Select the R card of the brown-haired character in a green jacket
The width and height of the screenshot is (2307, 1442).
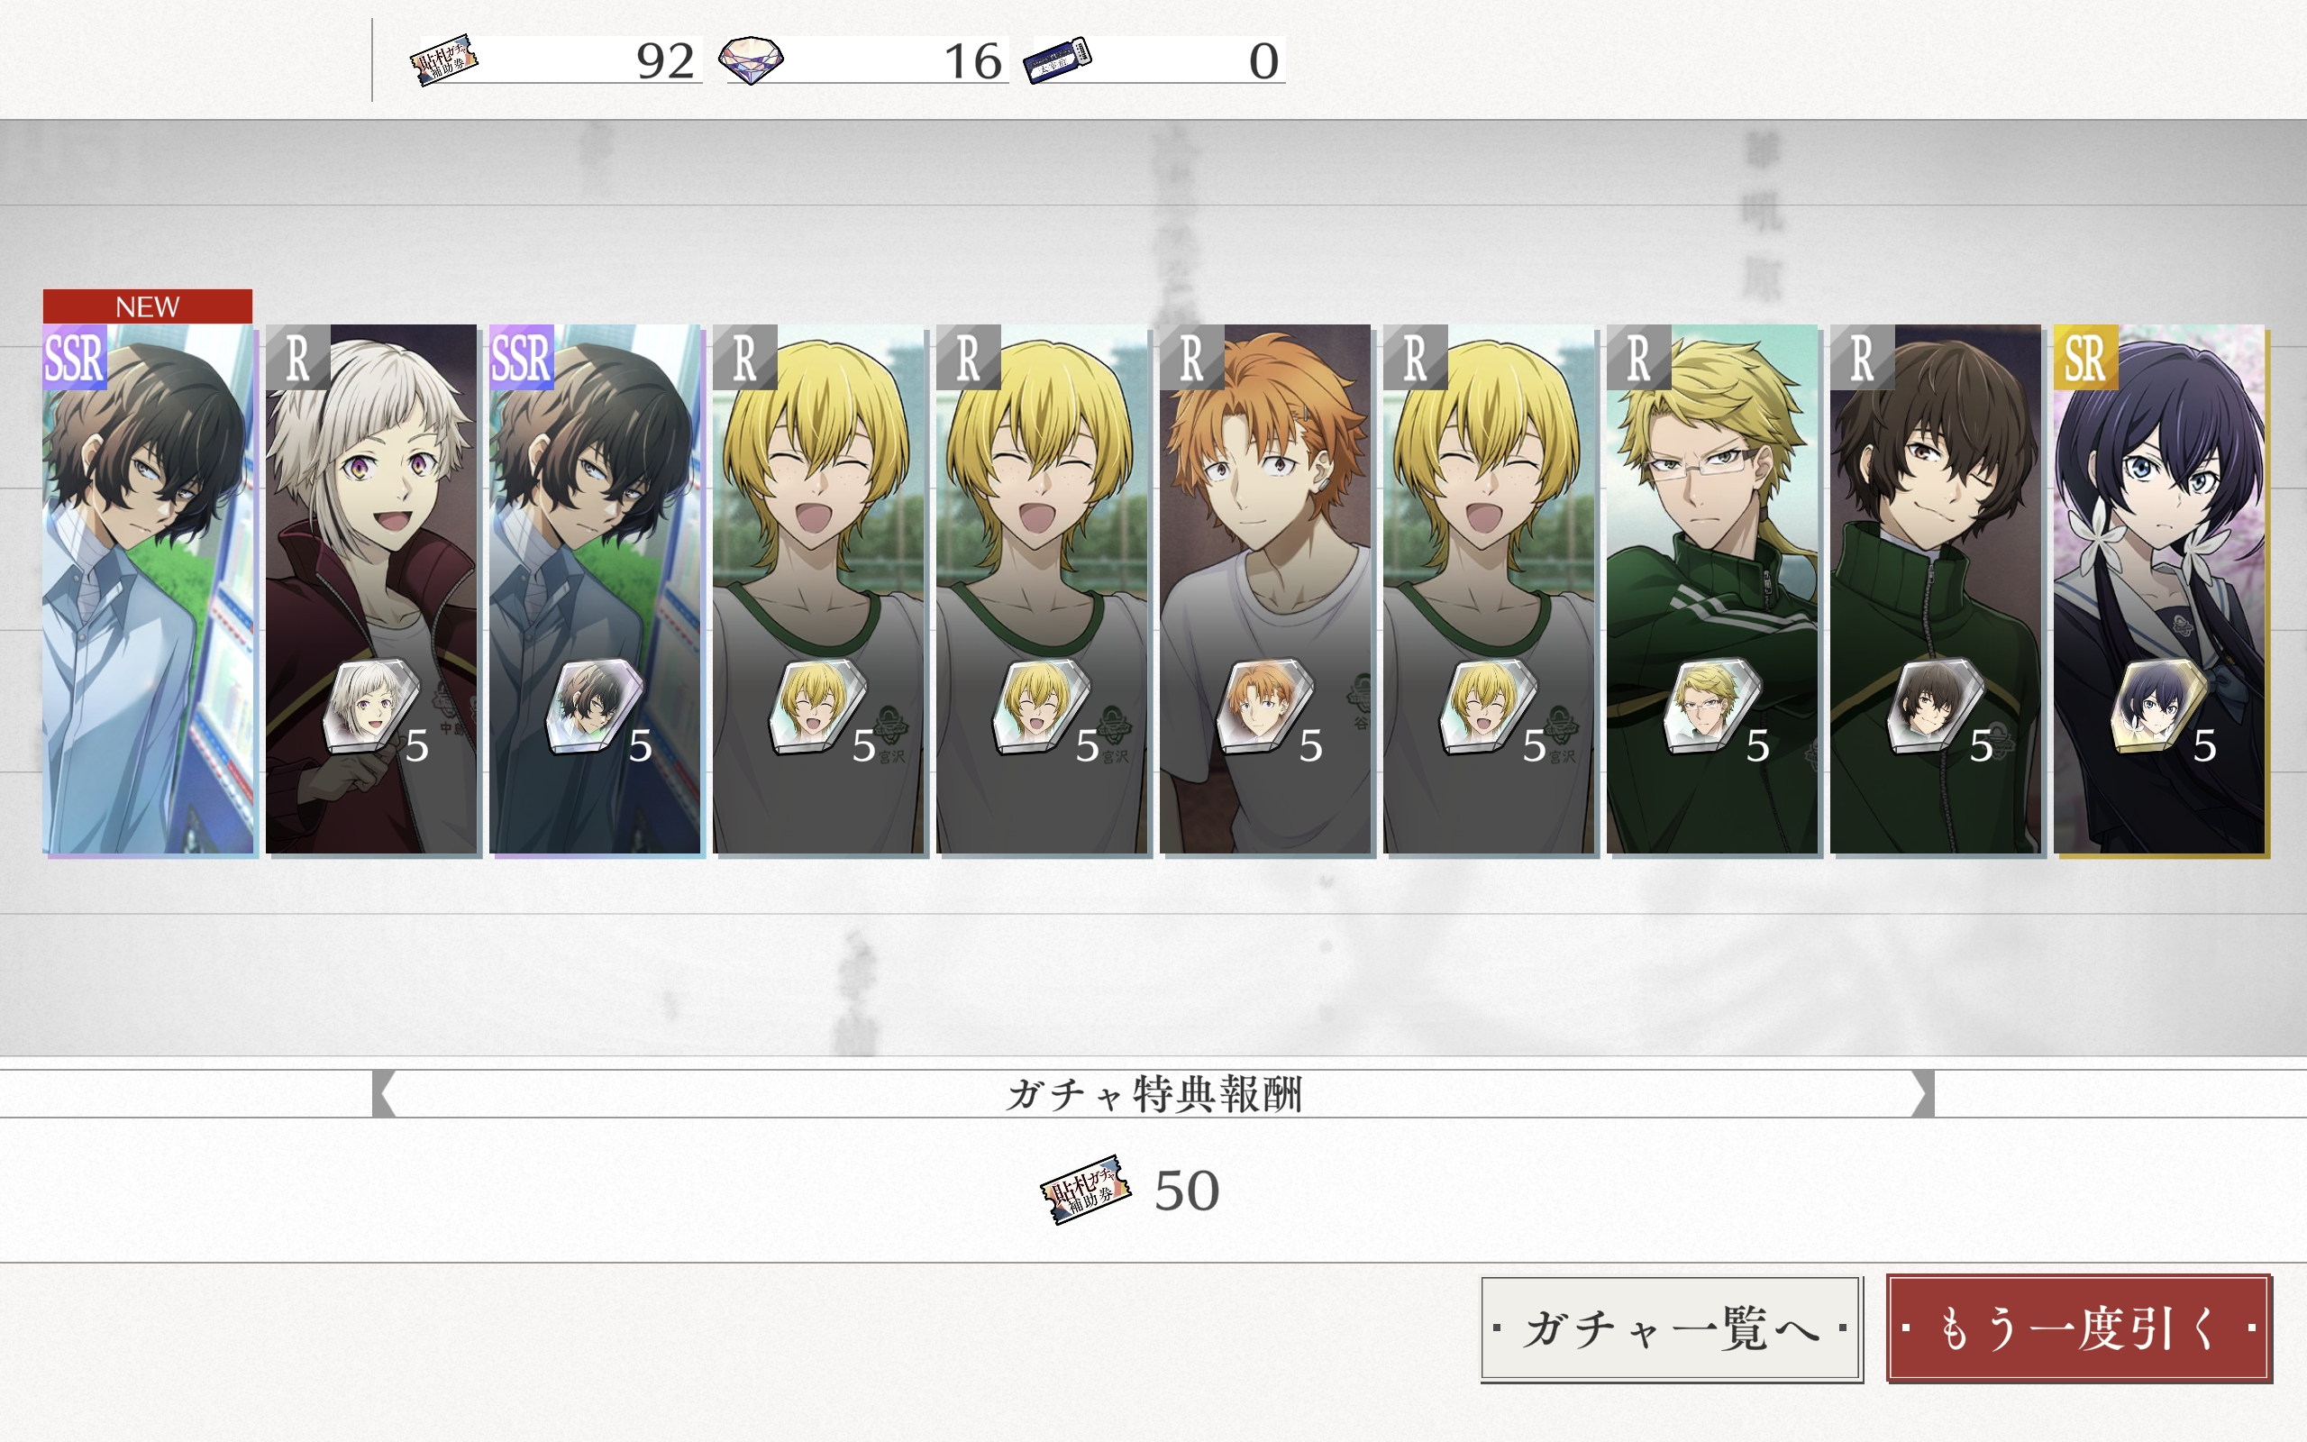[x=1936, y=589]
